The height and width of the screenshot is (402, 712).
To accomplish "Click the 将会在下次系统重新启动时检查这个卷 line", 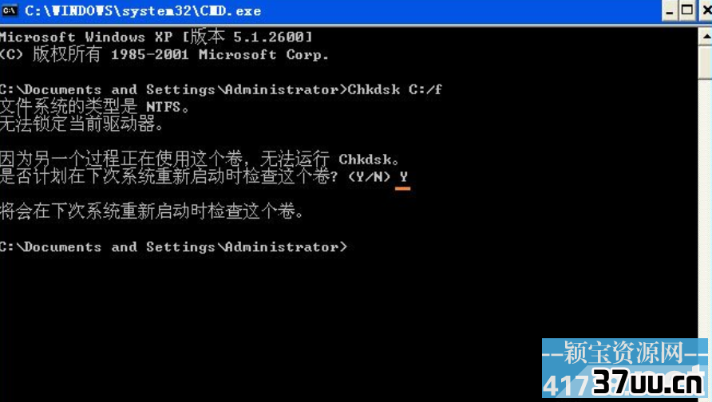I will click(x=152, y=211).
